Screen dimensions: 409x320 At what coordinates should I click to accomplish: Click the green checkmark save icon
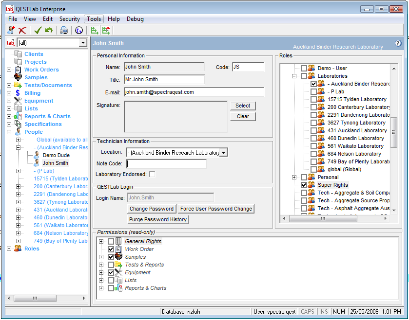(x=38, y=30)
